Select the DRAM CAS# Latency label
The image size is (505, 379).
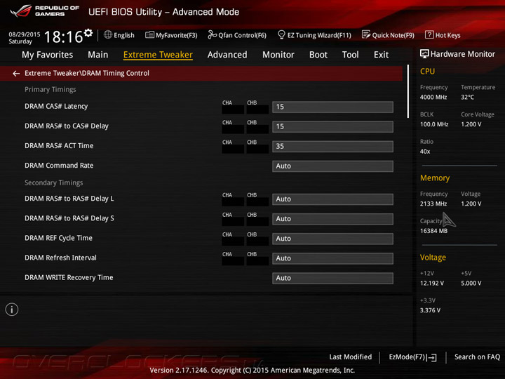click(x=56, y=106)
